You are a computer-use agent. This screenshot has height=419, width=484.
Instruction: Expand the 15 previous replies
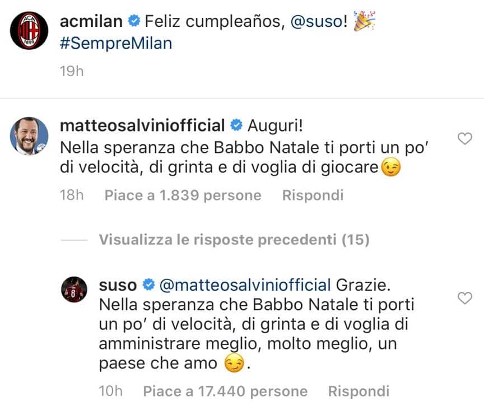click(235, 240)
